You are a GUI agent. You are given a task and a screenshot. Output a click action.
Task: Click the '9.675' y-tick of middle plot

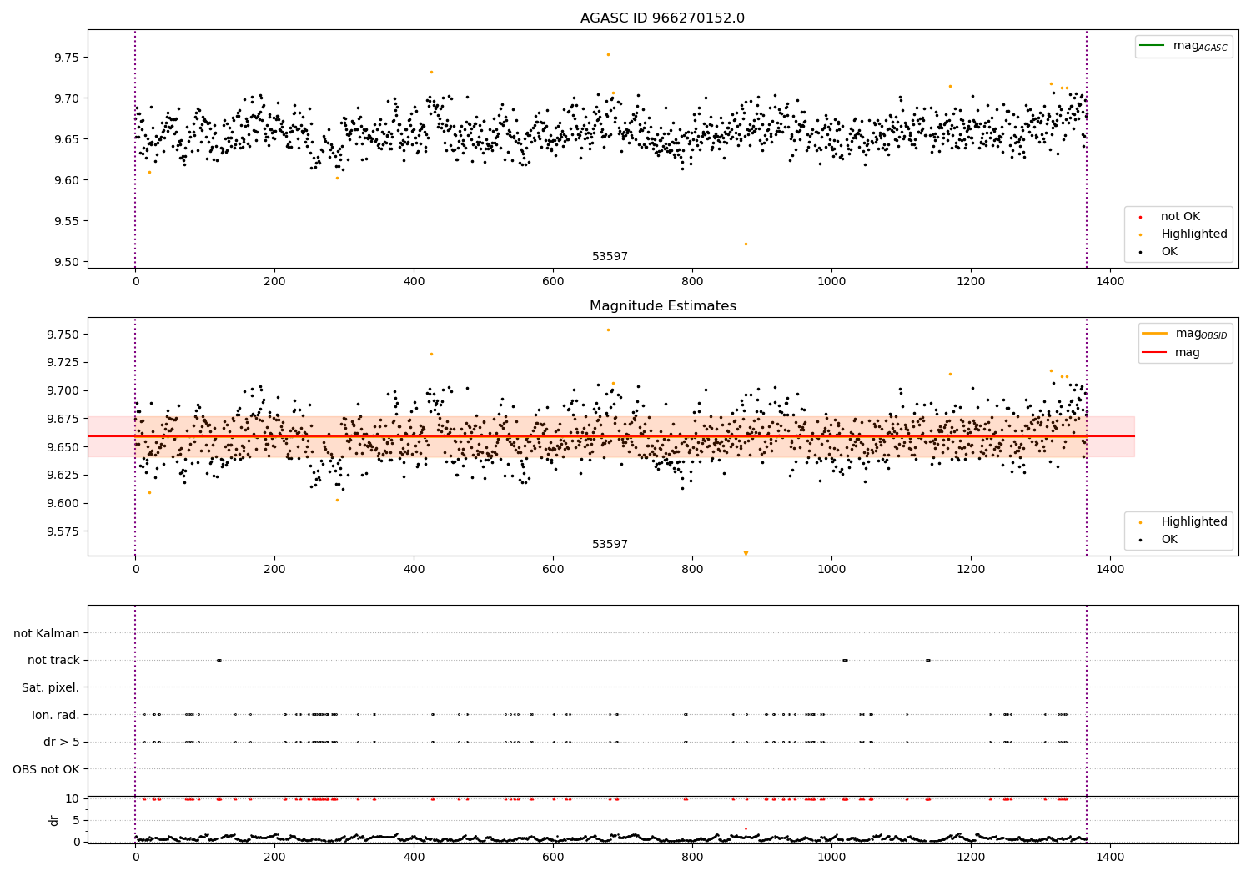pos(63,419)
